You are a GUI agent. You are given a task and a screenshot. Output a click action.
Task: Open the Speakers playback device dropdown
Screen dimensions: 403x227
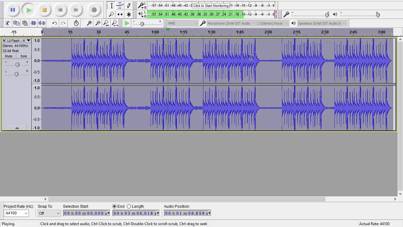click(322, 23)
